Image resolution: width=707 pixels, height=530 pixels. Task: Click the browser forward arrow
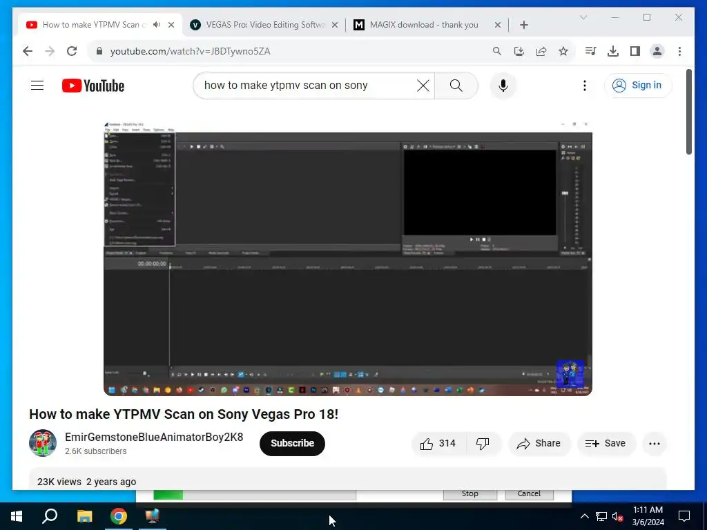[50, 51]
